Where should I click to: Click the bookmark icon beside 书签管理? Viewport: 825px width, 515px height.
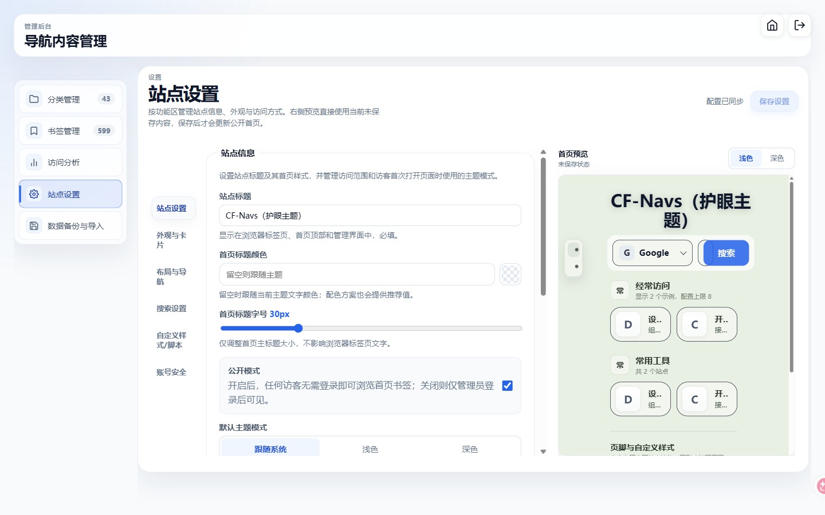coord(34,131)
